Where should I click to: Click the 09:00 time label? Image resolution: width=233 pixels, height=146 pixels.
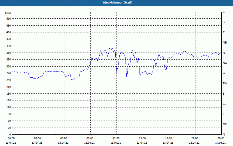(90, 138)
